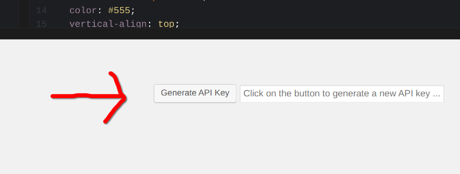Click the colon after "color"

tap(100, 11)
